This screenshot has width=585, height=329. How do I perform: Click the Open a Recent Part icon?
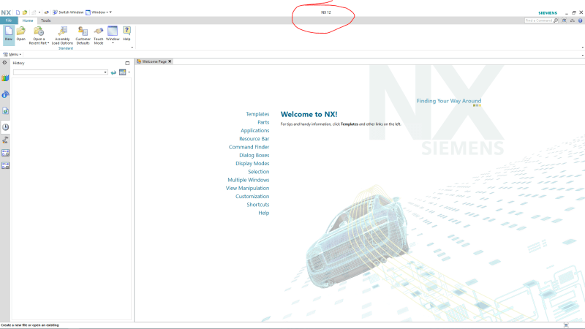pos(39,31)
